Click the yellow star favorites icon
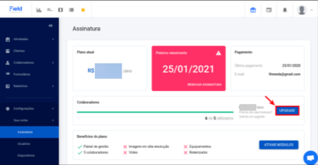 point(83,10)
